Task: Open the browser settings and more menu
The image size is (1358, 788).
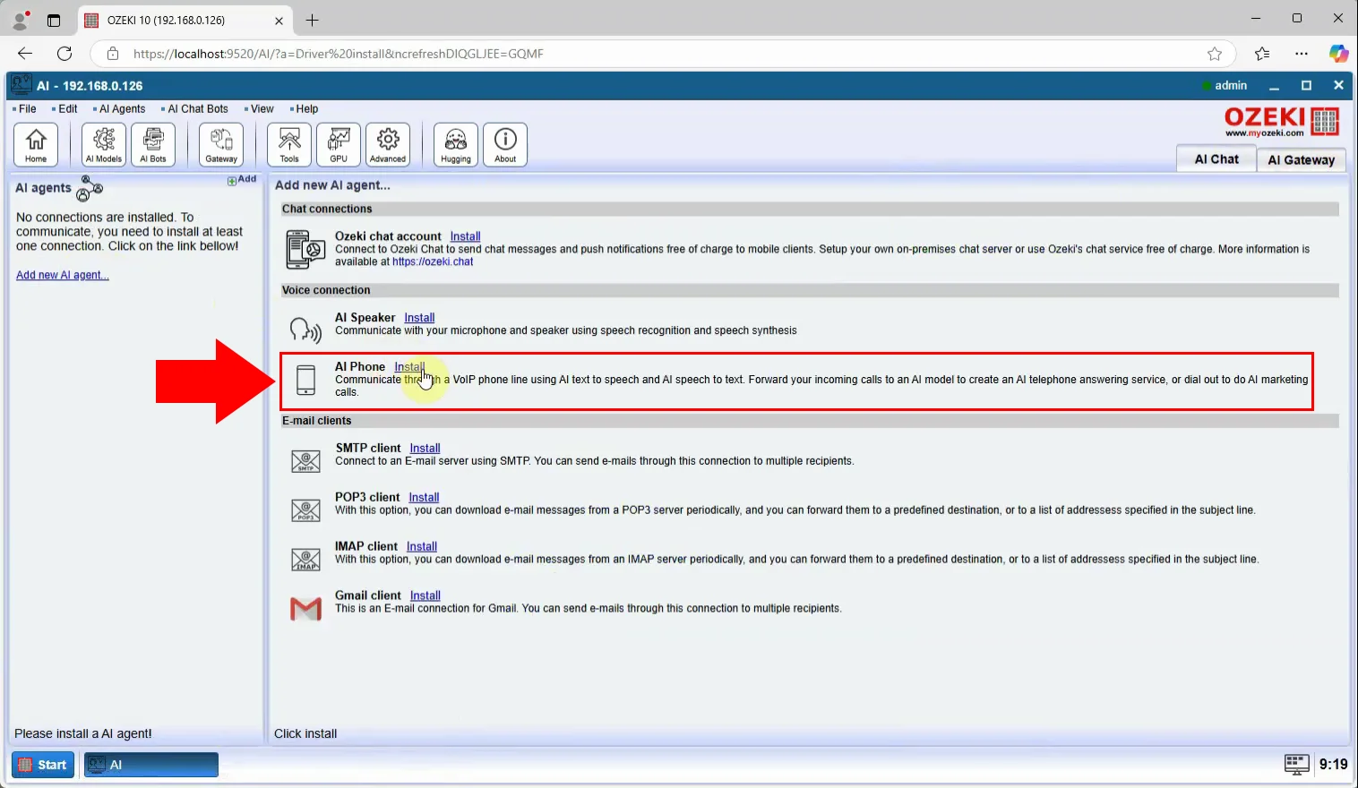Action: click(1302, 54)
